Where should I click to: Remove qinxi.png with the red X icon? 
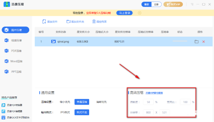204,42
